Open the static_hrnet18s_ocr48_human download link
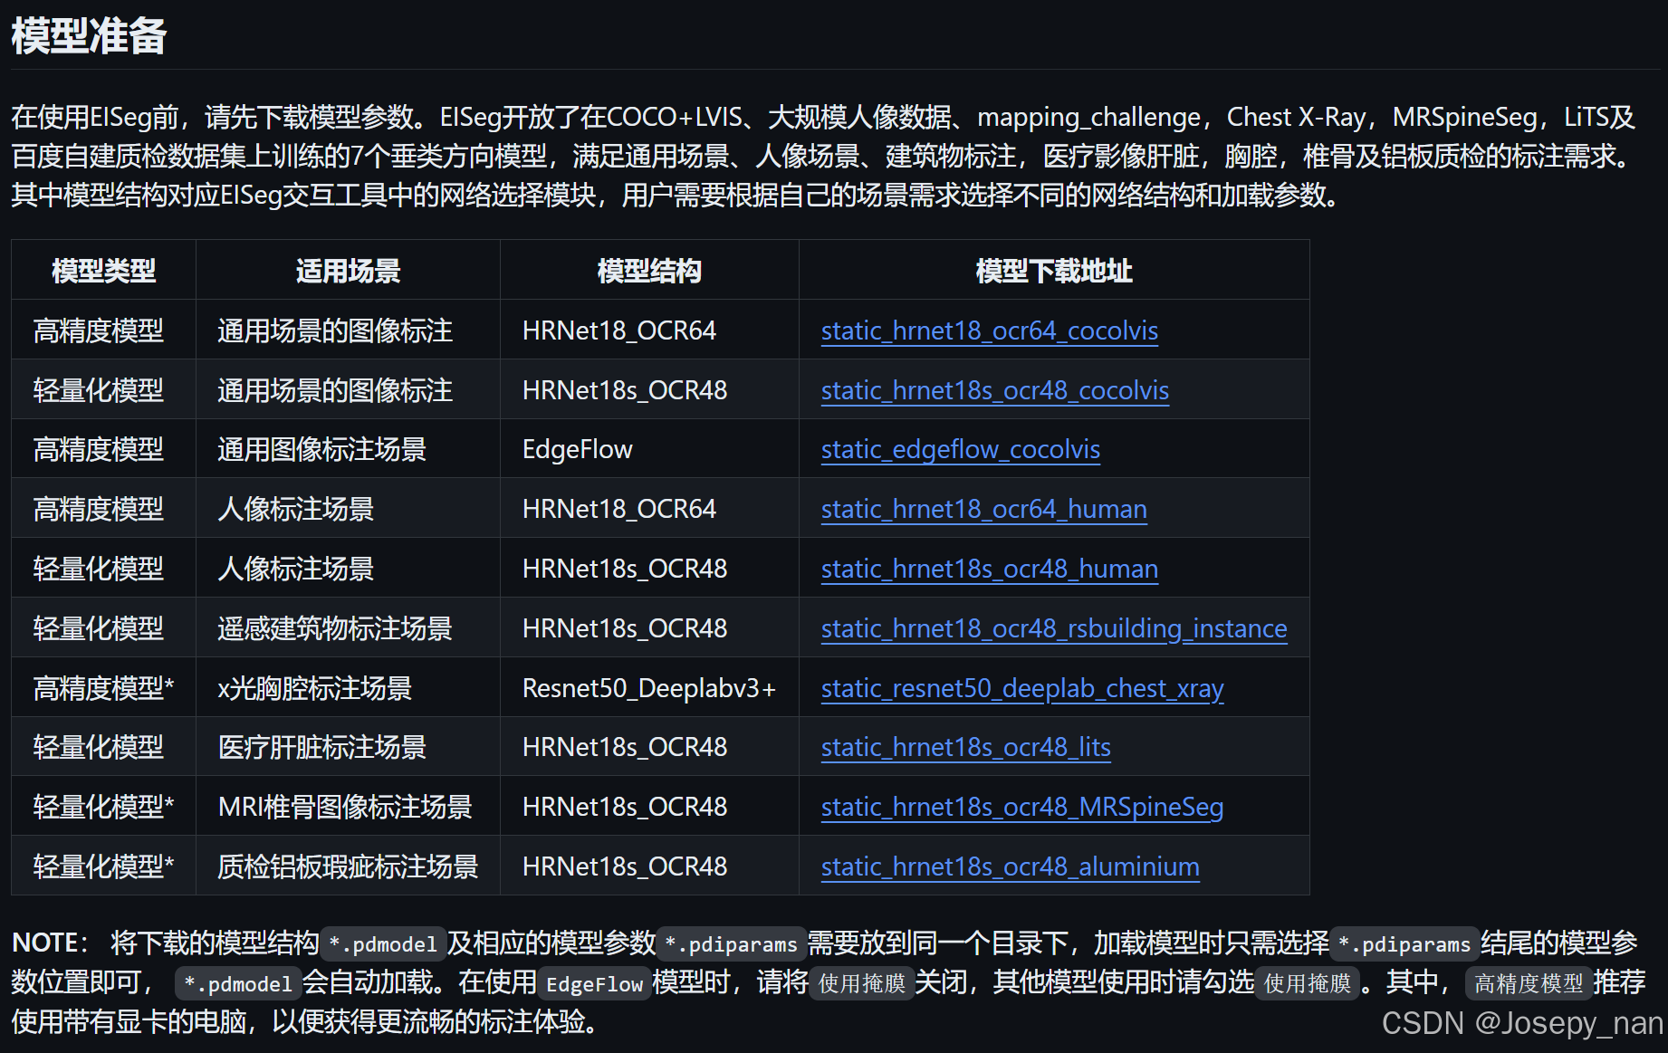Screen dimensions: 1668x1053 988,570
